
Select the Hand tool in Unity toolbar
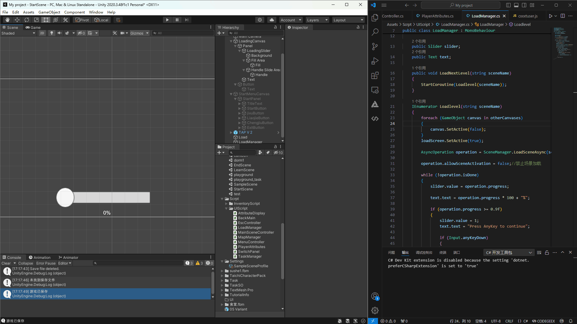coord(8,20)
